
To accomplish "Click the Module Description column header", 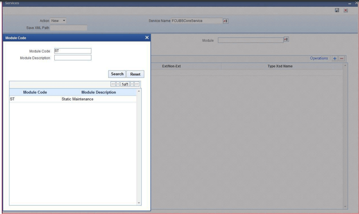I will tap(99, 92).
